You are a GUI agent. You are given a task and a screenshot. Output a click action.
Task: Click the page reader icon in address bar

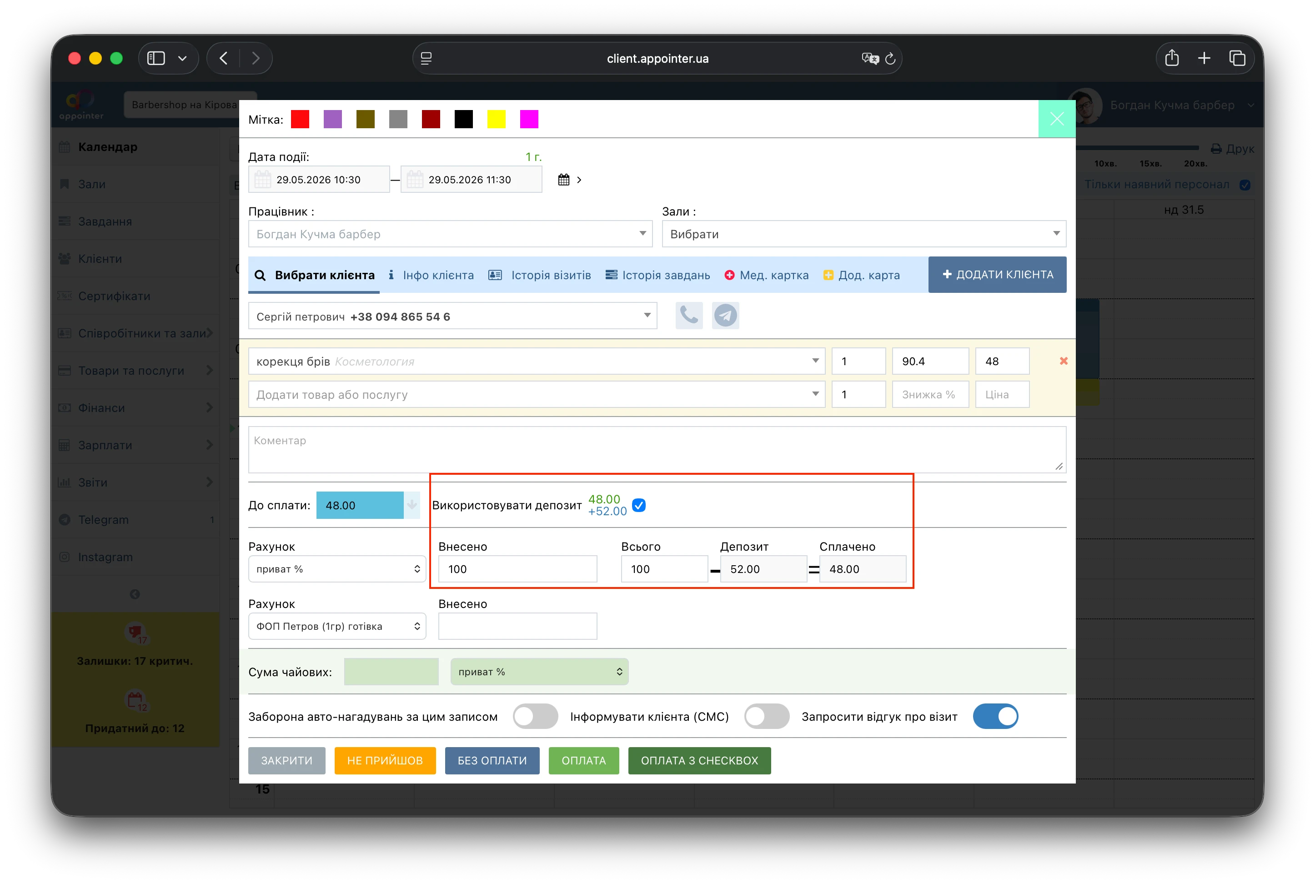(x=426, y=59)
